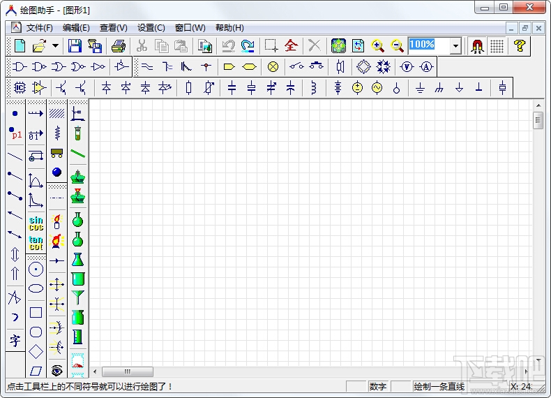Click the New document icon

coord(20,46)
